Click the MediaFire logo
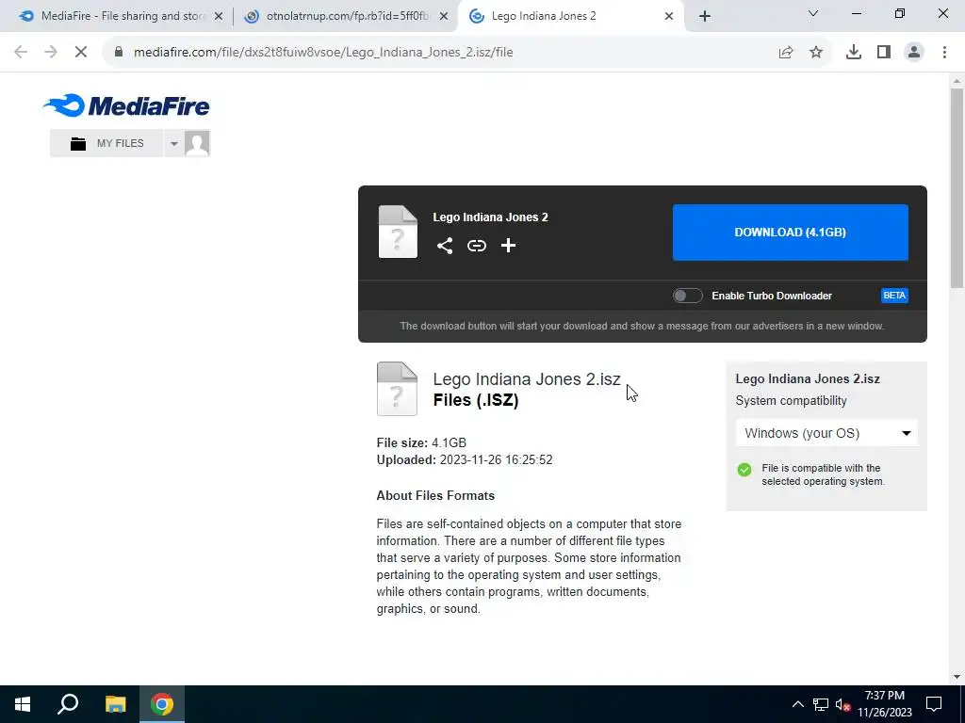Viewport: 965px width, 723px height. click(x=126, y=105)
